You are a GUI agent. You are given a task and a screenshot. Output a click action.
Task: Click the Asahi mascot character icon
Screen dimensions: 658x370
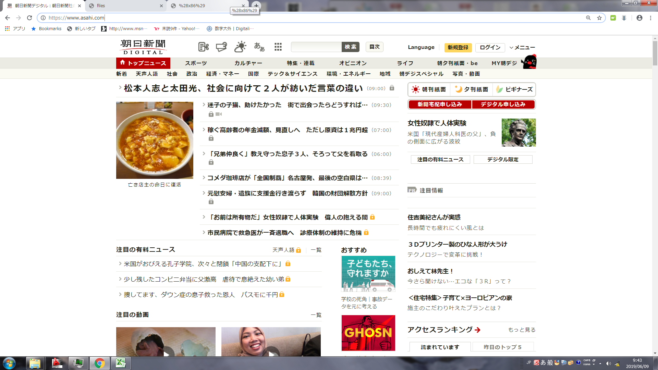click(x=529, y=62)
